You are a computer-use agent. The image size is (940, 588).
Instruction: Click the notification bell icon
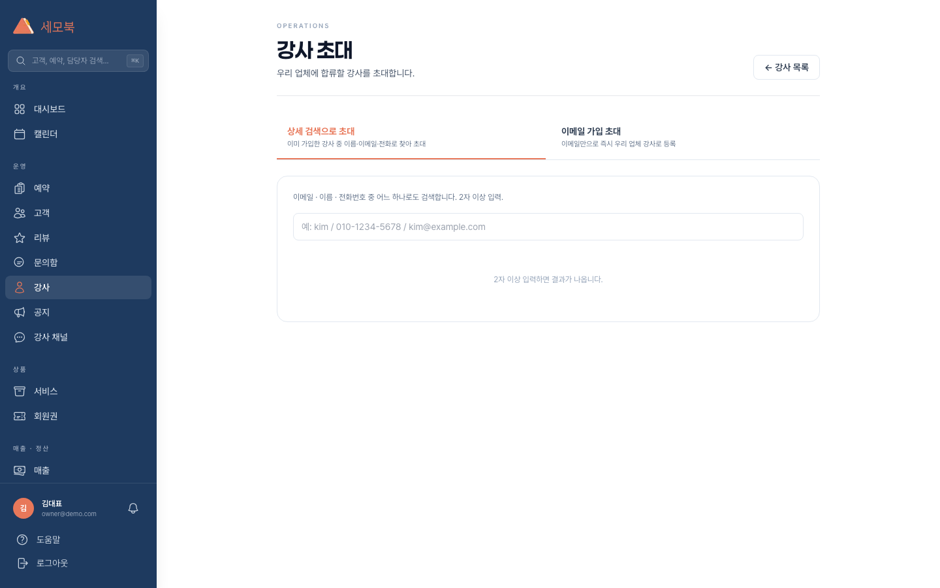click(x=133, y=508)
